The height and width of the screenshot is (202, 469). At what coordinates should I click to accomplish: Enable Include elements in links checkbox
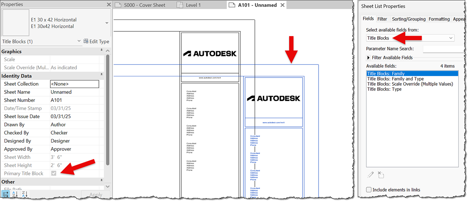click(369, 190)
